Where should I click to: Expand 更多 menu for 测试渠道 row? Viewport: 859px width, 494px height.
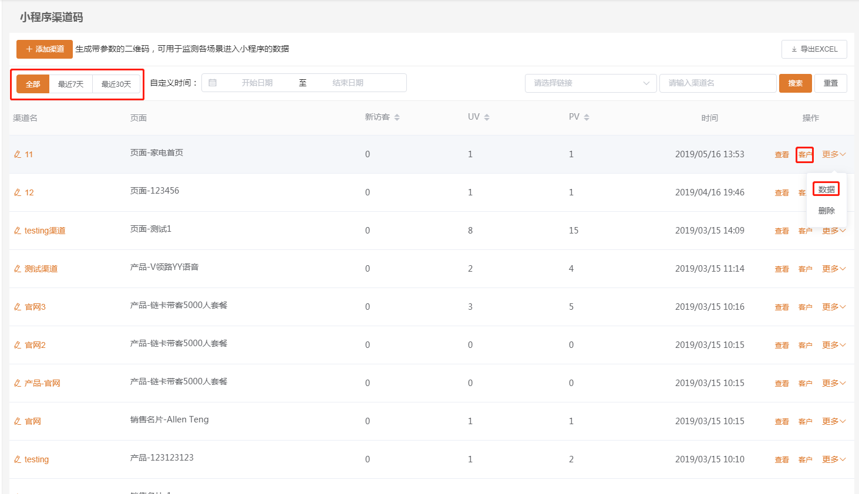pos(834,269)
